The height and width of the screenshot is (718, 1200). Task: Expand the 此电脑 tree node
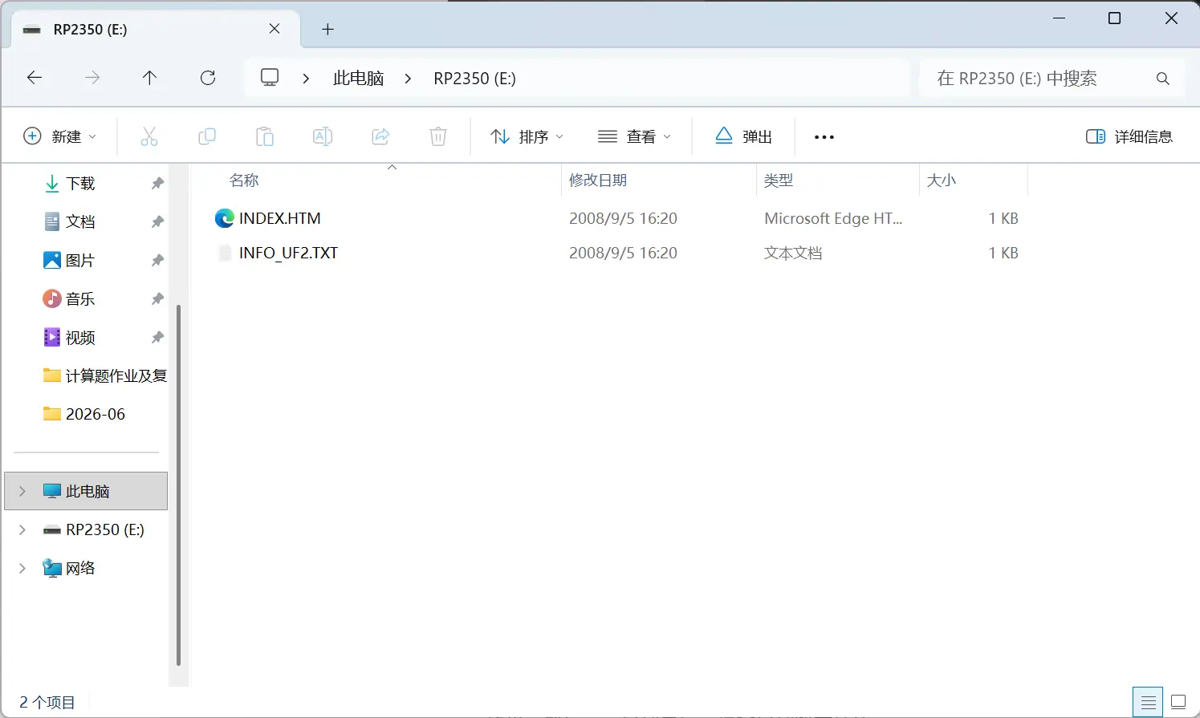pyautogui.click(x=22, y=491)
